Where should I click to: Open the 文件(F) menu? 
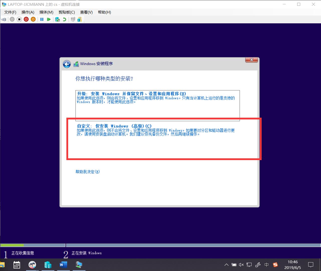point(10,12)
